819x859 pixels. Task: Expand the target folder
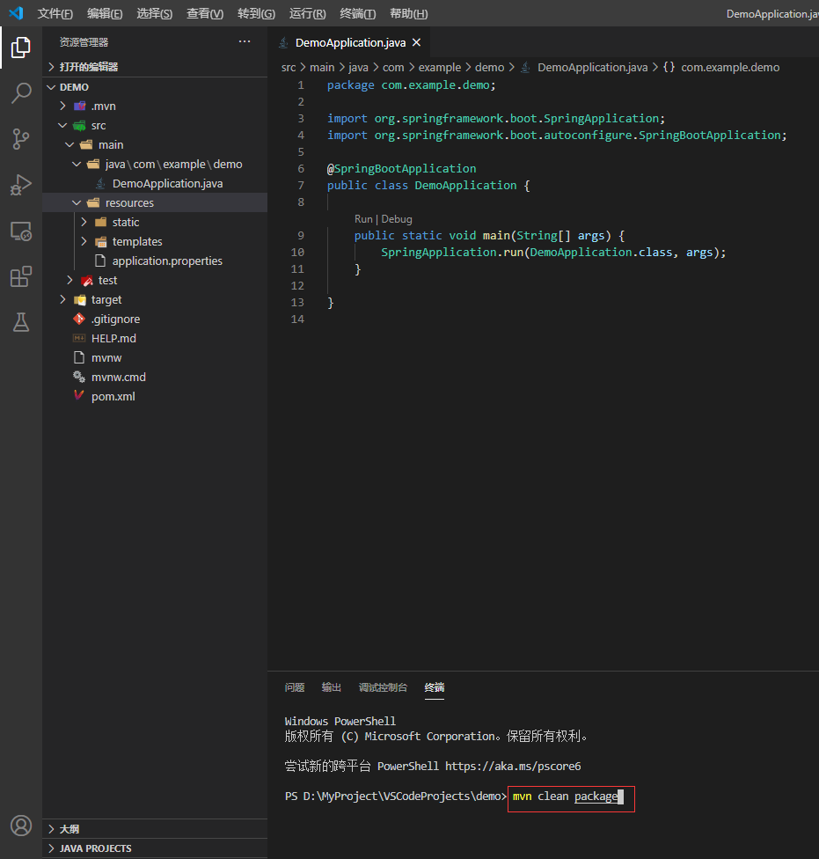(62, 299)
